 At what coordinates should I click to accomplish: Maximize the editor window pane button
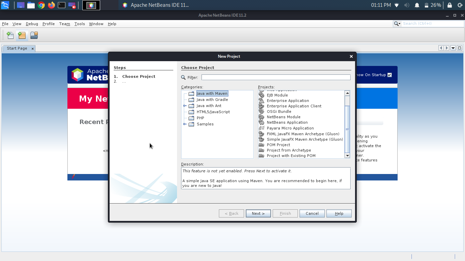pyautogui.click(x=460, y=48)
